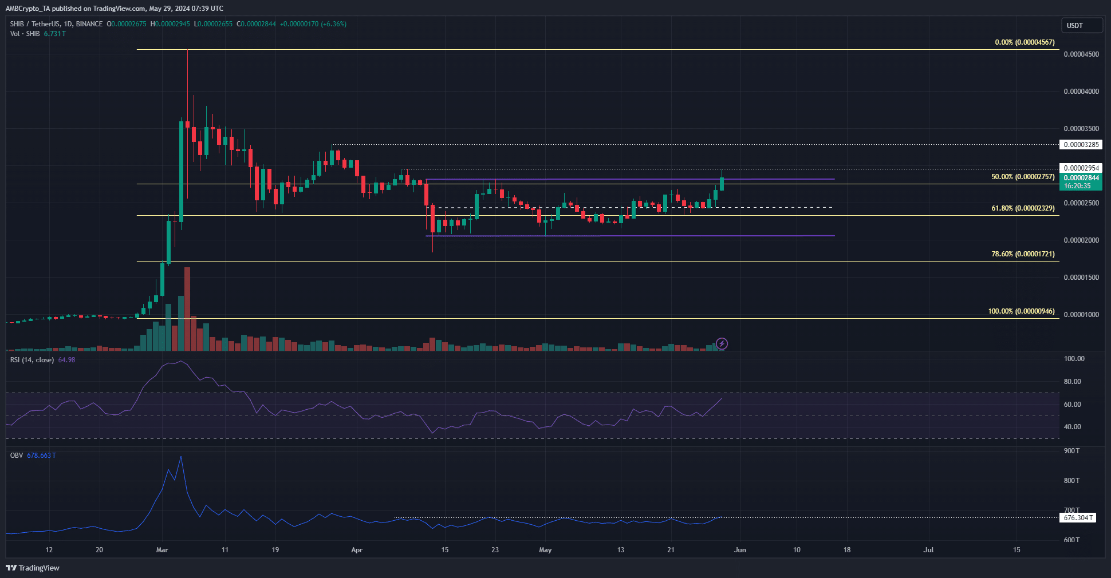The height and width of the screenshot is (578, 1111).
Task: Click the Mar label on time axis
Action: [162, 550]
